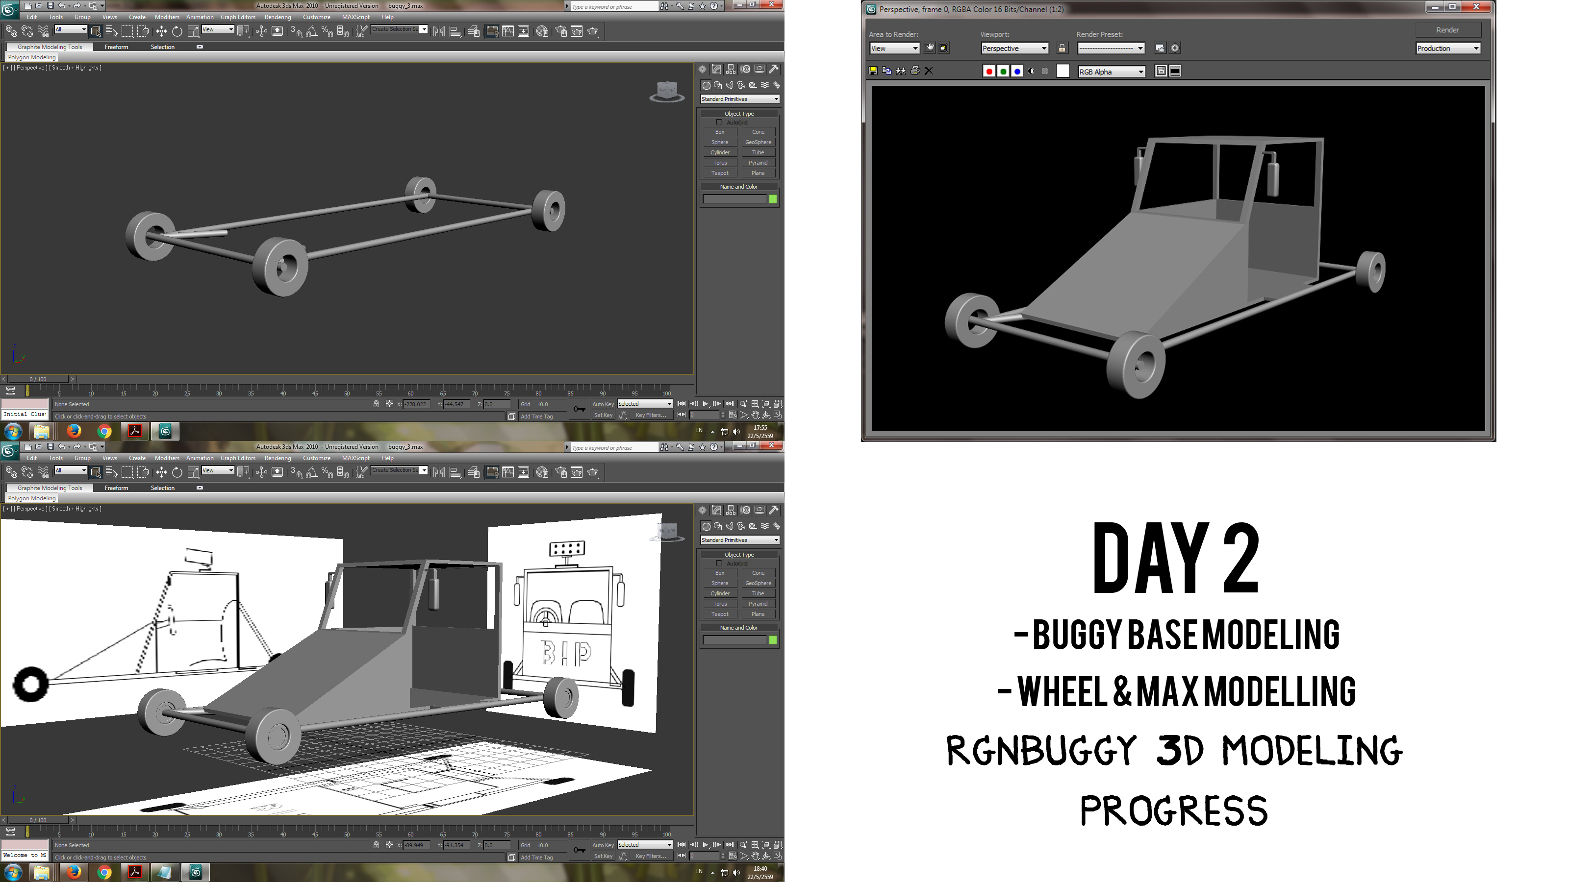Viewport: 1569px width, 882px height.
Task: Click Select and Move in lower 3ds Max toolbar
Action: (161, 472)
